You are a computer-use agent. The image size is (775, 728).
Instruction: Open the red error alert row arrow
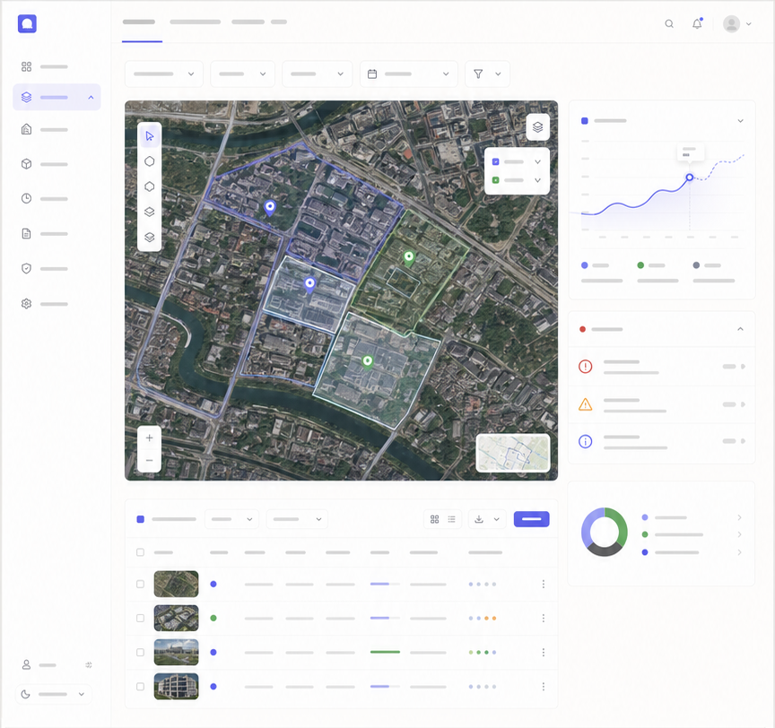(x=743, y=367)
